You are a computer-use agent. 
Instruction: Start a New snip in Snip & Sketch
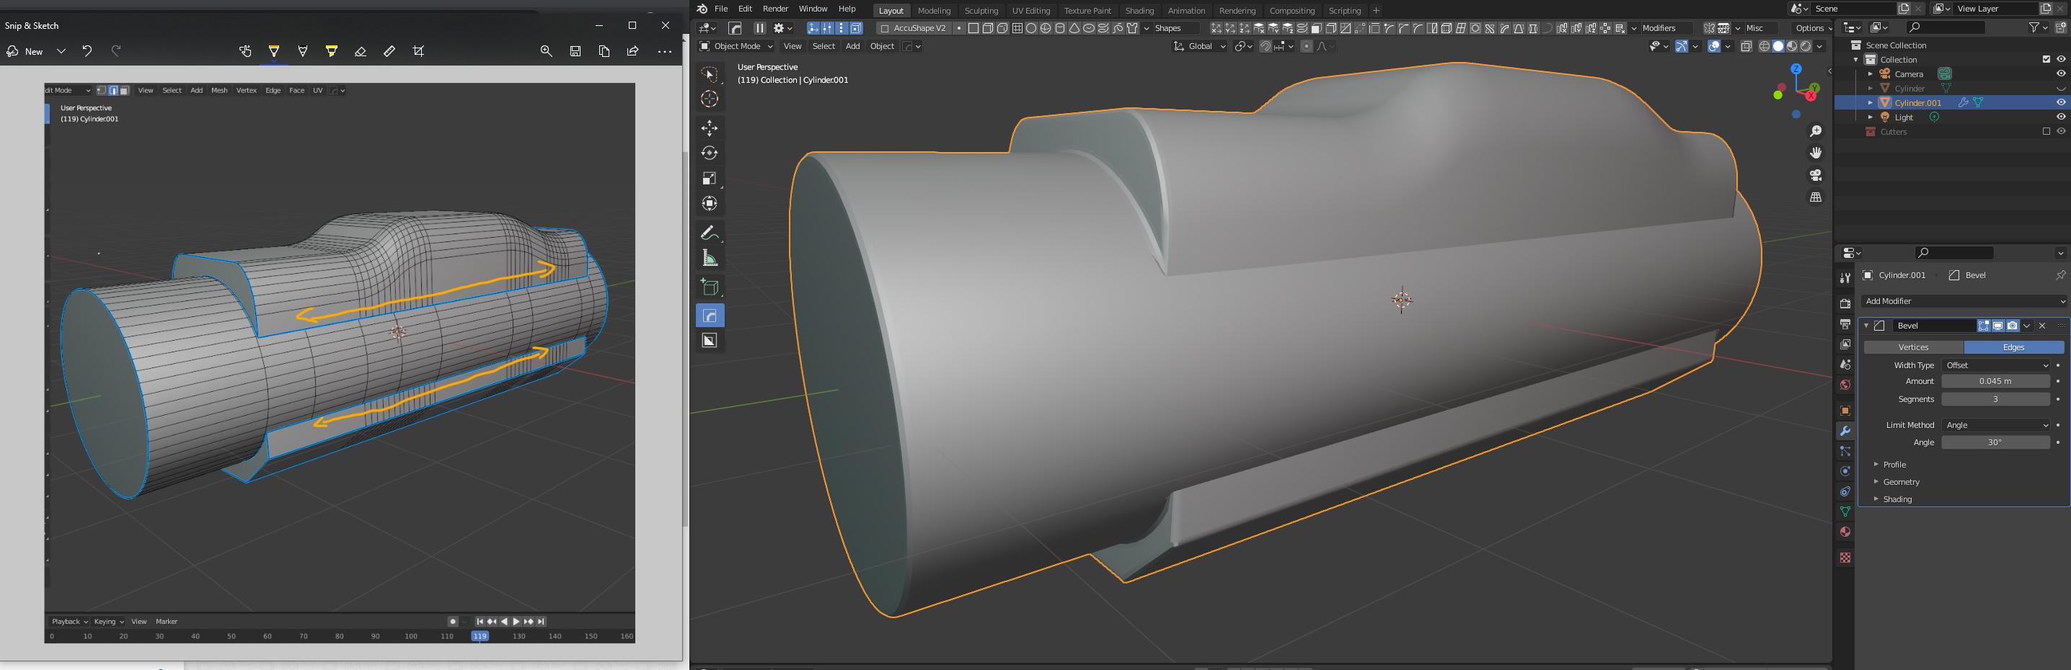[33, 50]
